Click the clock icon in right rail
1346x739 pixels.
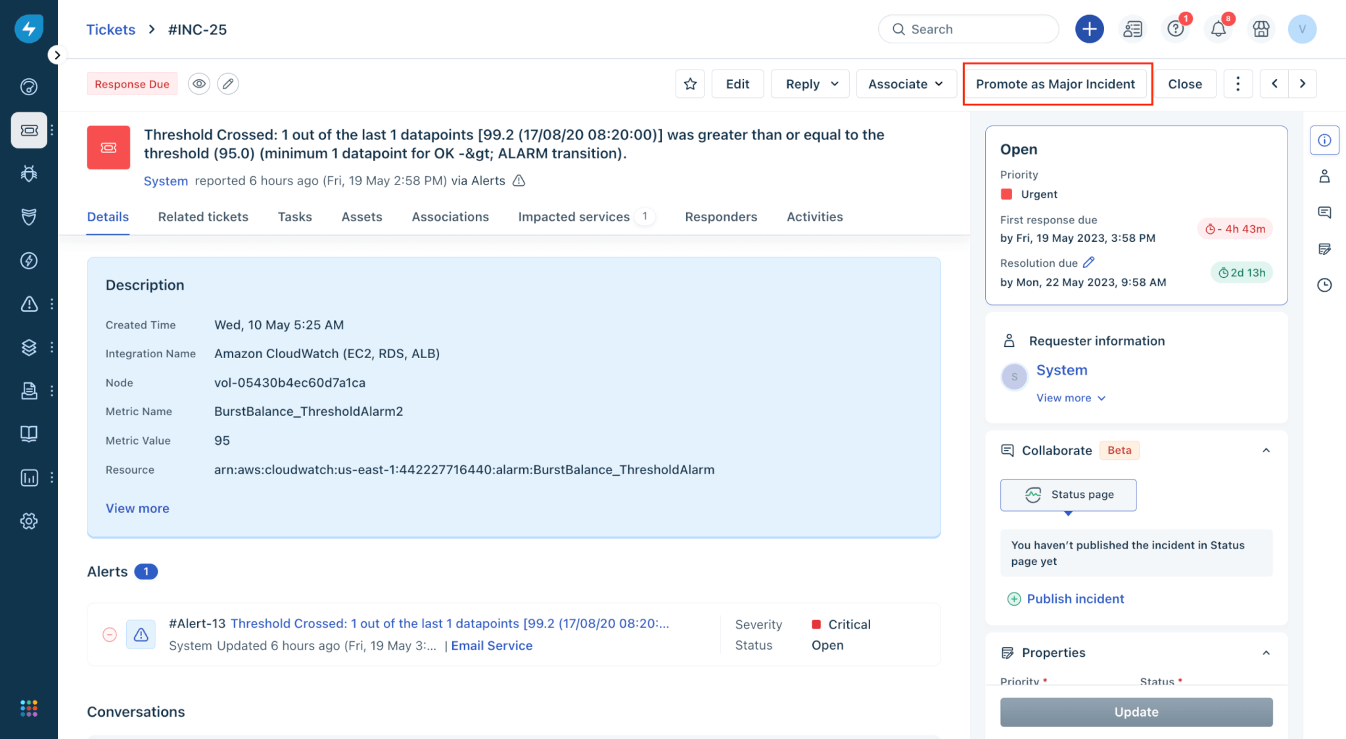(x=1324, y=285)
